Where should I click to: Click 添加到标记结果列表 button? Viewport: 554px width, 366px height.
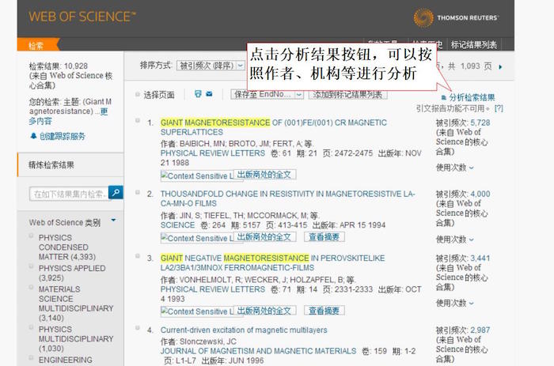click(x=347, y=95)
